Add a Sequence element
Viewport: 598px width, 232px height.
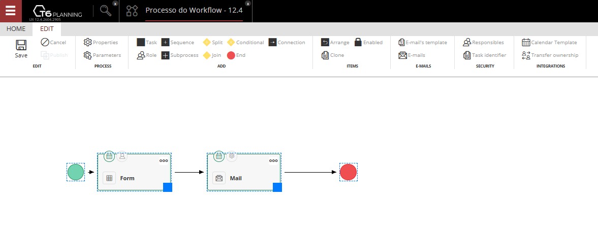tap(178, 42)
